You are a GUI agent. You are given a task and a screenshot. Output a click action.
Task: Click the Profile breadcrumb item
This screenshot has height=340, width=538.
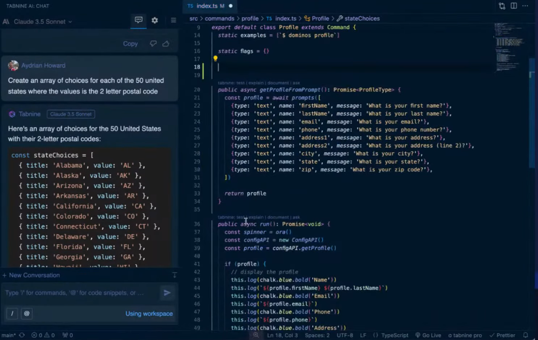click(320, 18)
